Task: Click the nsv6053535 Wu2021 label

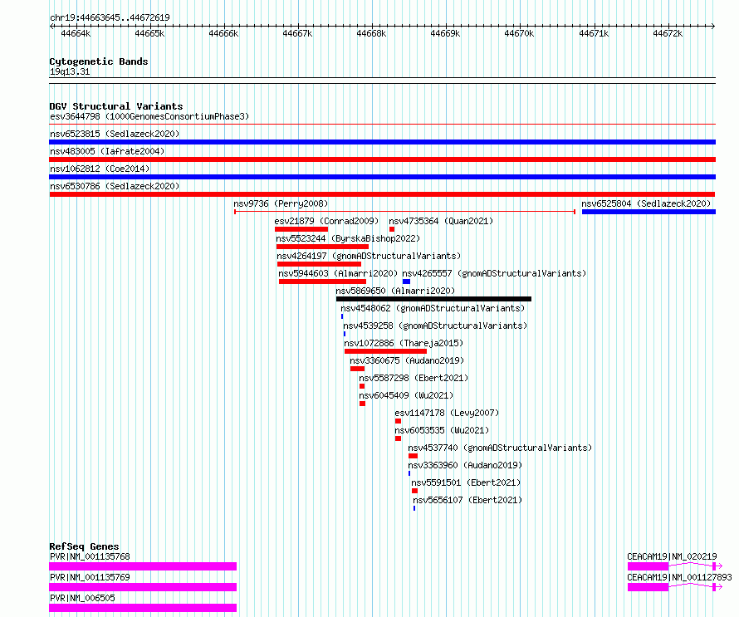Action: click(x=442, y=430)
